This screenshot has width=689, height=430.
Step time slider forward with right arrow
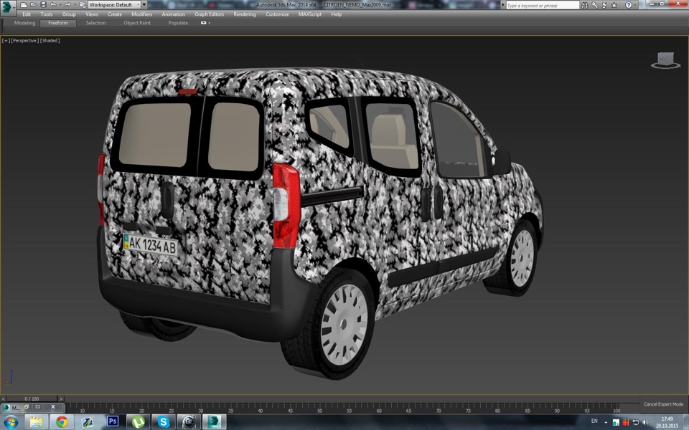click(x=60, y=399)
